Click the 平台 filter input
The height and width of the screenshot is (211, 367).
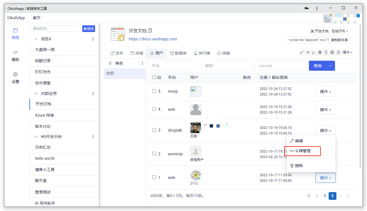[x=173, y=66]
